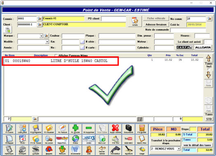Screen dimensions: 216x156
Task: Click the voir le détail des taxes button
Action: click(197, 145)
